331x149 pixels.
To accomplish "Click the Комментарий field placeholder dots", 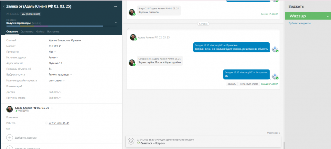I will click(x=49, y=87).
